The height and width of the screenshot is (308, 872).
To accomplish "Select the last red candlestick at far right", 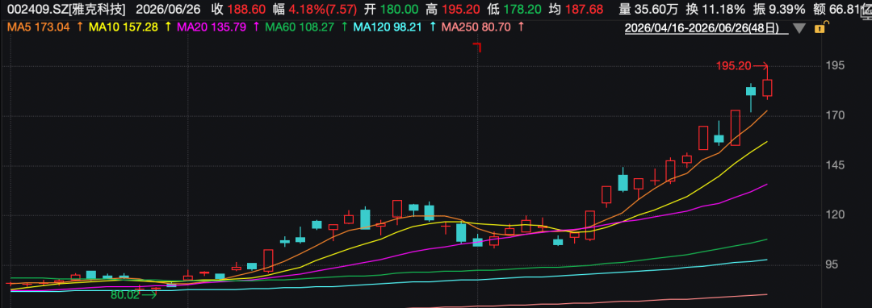I will click(768, 88).
